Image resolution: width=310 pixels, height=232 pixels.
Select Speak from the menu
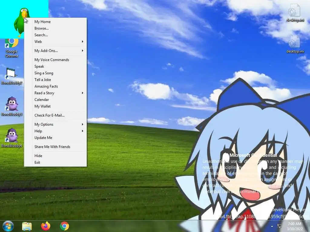click(55, 66)
